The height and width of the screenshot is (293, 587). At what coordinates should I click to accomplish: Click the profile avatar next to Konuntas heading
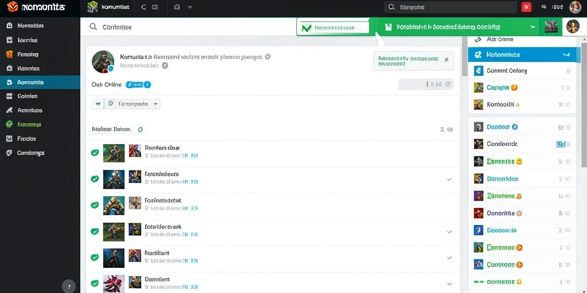[x=103, y=62]
